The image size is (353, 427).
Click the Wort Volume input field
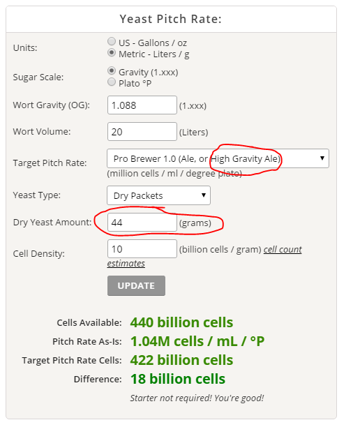tap(142, 132)
